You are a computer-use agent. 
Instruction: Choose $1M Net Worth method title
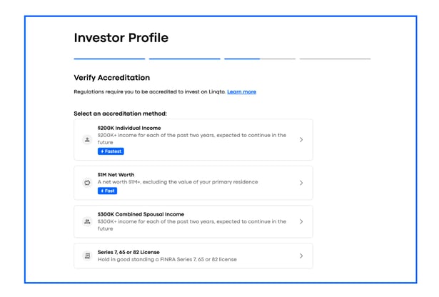coord(116,175)
